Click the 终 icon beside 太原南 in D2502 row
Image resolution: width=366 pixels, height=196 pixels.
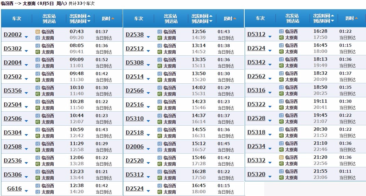point(38,80)
